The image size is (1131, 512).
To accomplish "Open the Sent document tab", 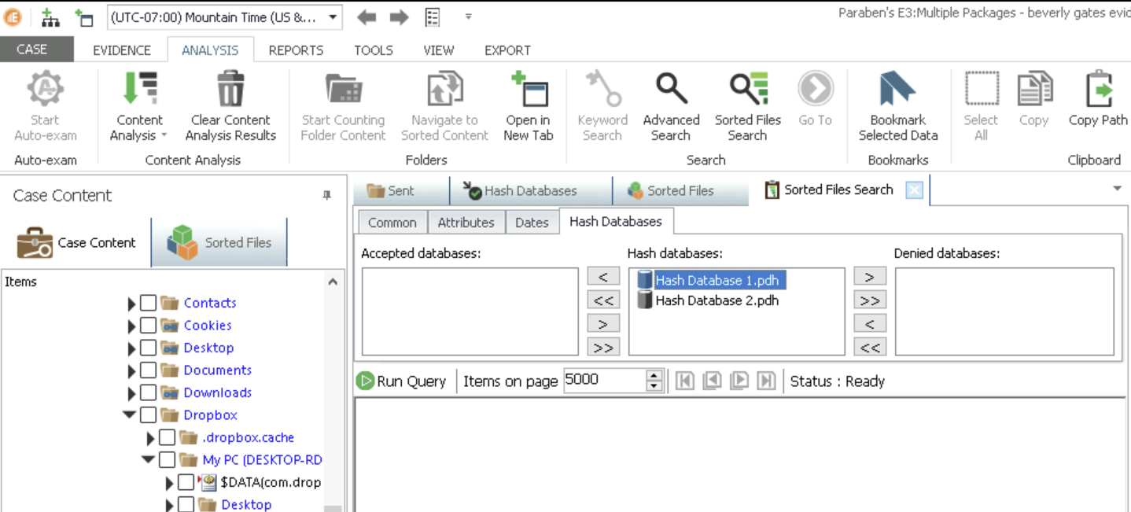I will point(400,190).
